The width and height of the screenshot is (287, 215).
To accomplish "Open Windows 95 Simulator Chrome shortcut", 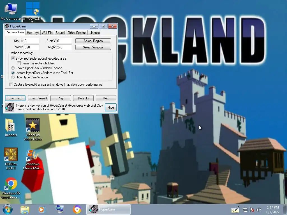I will pos(11,188).
